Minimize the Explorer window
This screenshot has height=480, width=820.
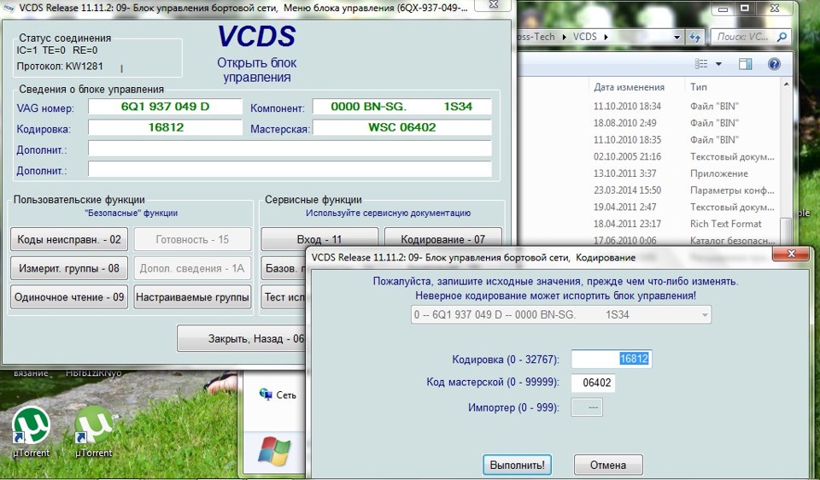[x=723, y=9]
